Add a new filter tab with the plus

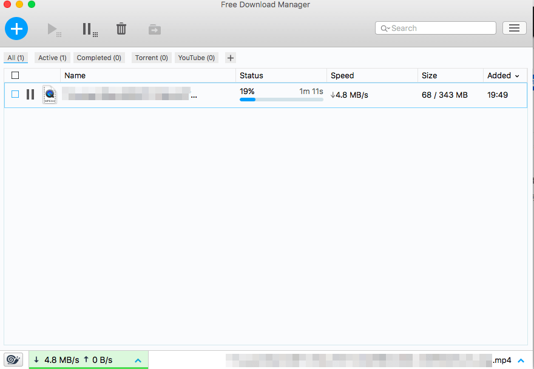tap(231, 58)
